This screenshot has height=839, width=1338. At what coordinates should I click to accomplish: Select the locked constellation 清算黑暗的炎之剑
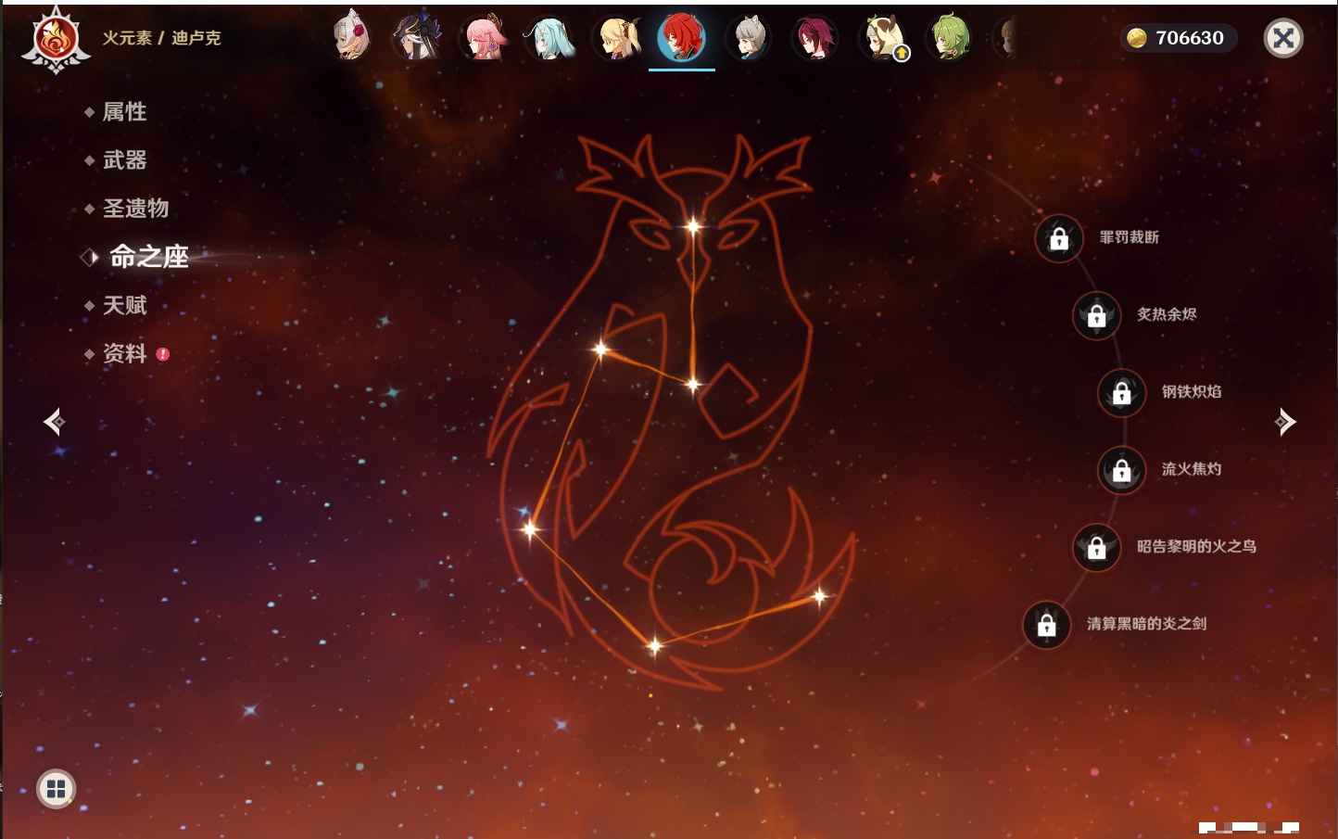(x=1046, y=624)
